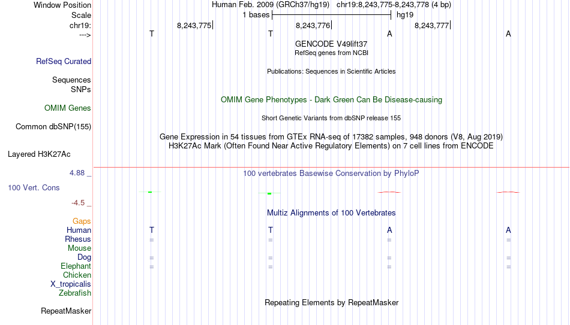Viewport: 570px width, 325px height.
Task: Click the last red PhyloP conservation bar
Action: click(x=508, y=192)
